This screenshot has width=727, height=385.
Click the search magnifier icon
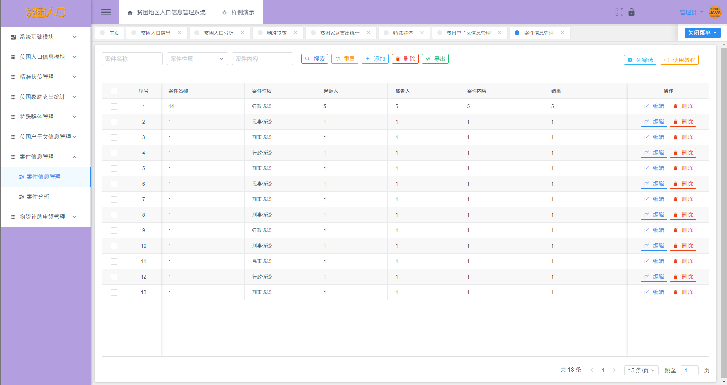tap(308, 59)
